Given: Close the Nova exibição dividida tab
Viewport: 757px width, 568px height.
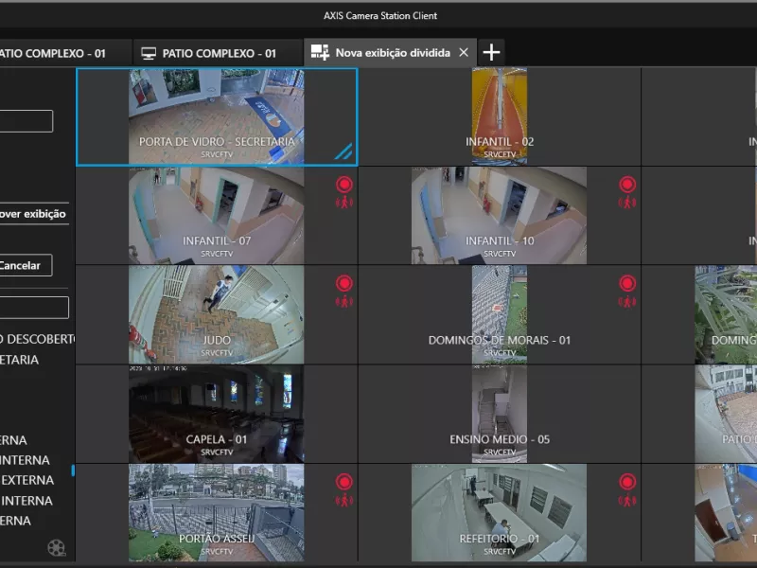Looking at the screenshot, I should (x=463, y=53).
